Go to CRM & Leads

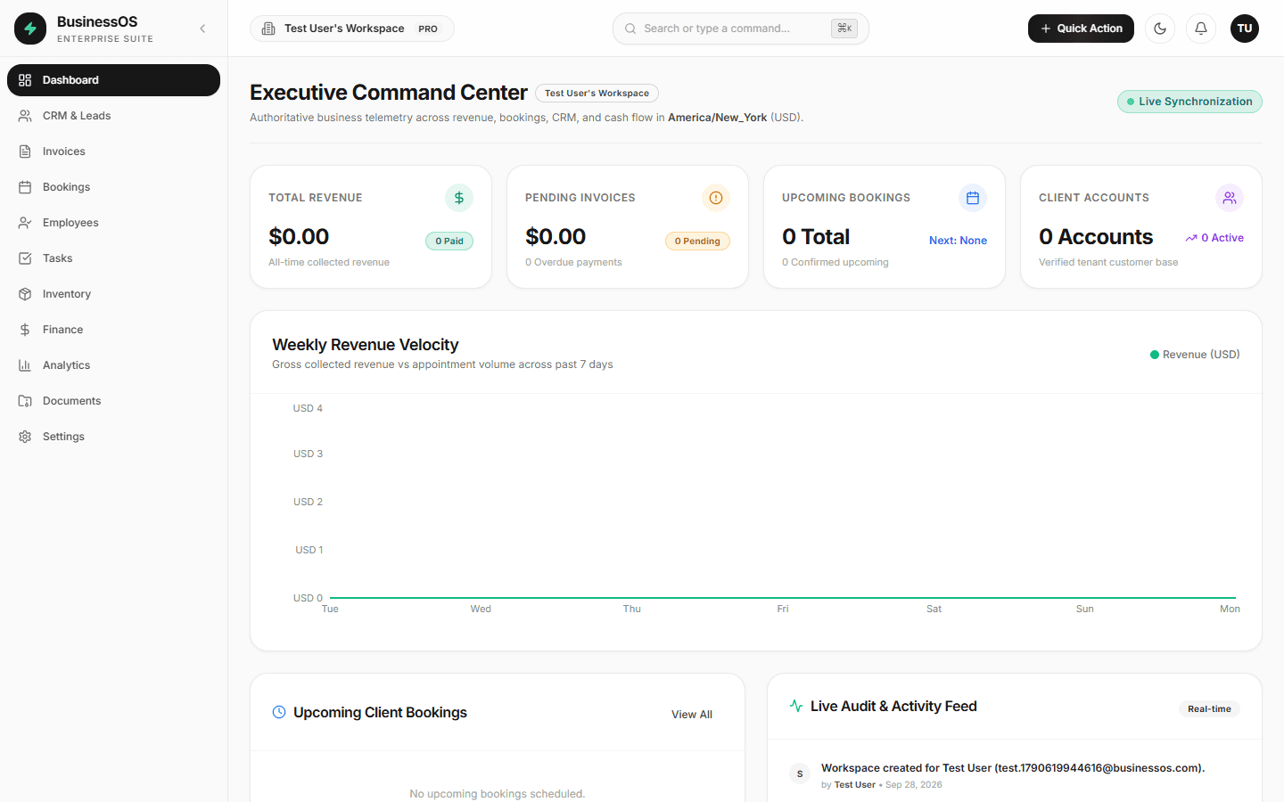point(113,116)
